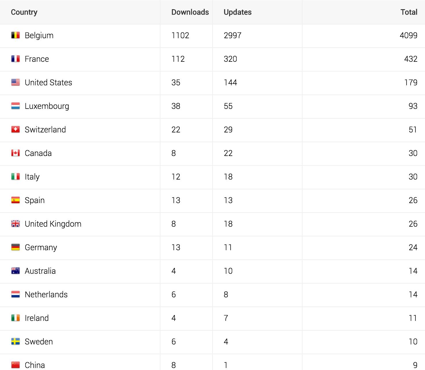
Task: Click the United Kingdom flag icon
Action: (16, 224)
